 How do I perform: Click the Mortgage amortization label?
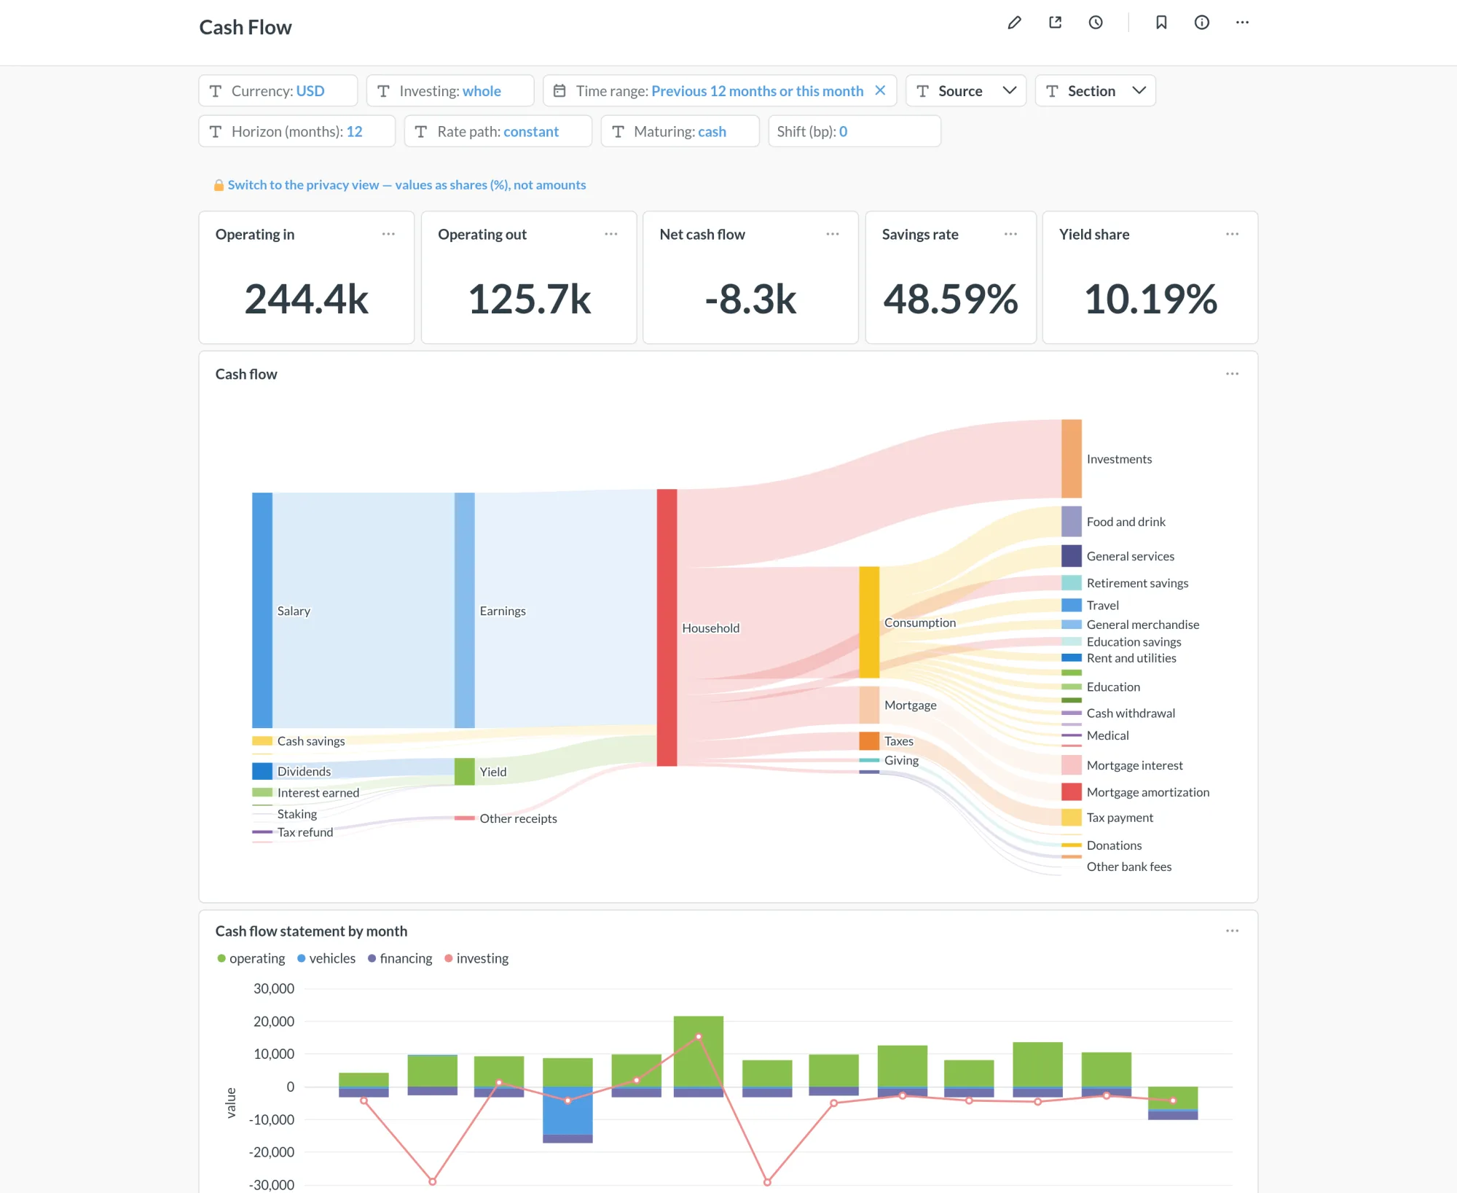tap(1148, 792)
